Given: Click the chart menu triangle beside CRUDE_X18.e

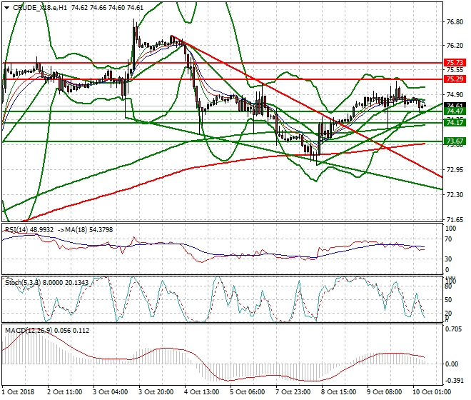Looking at the screenshot, I should [x=5, y=6].
